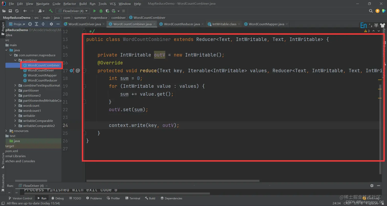Screen dimensions: 387x206
Task: Hide the Project panel with minus icon
Action: (x=58, y=24)
